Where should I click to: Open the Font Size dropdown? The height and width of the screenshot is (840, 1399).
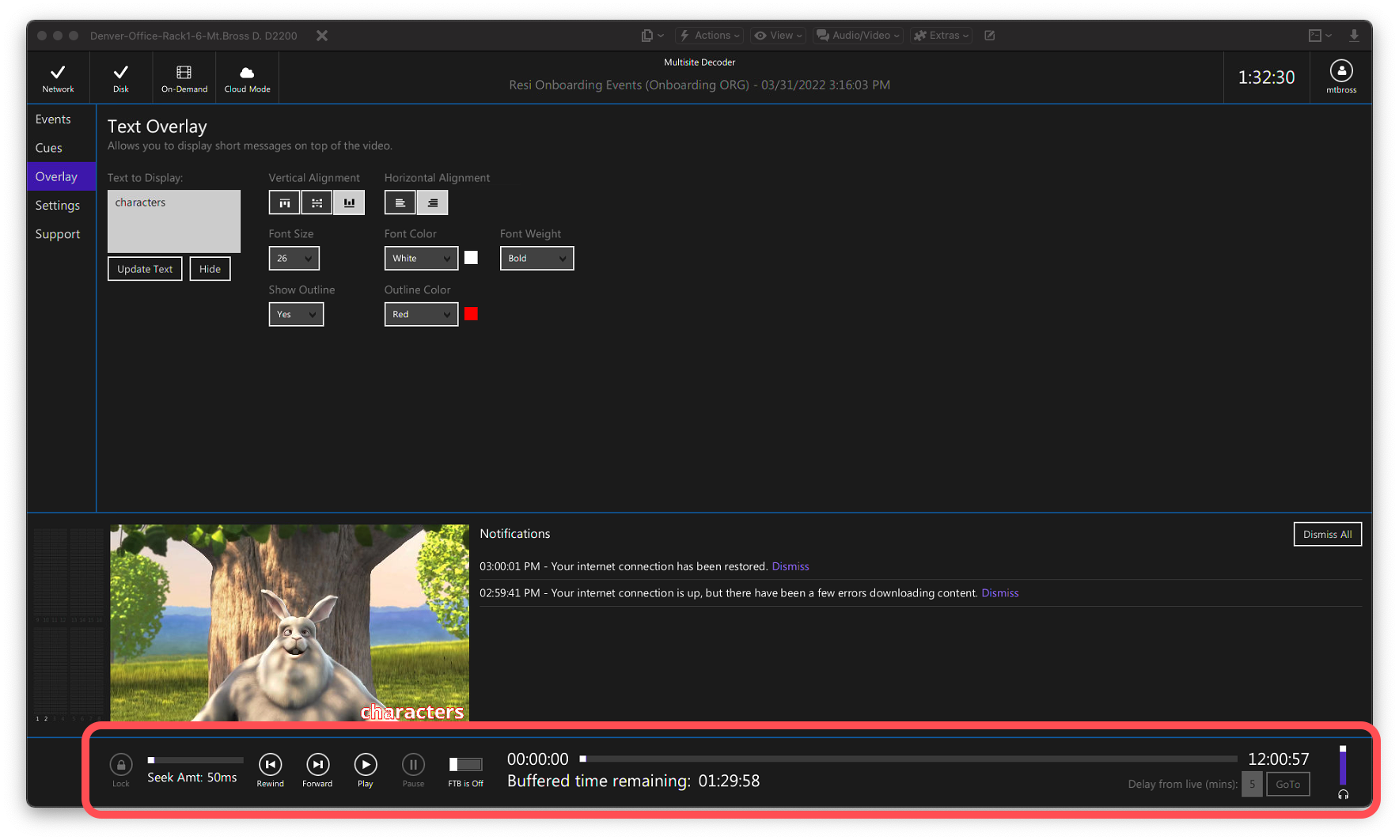pyautogui.click(x=294, y=259)
